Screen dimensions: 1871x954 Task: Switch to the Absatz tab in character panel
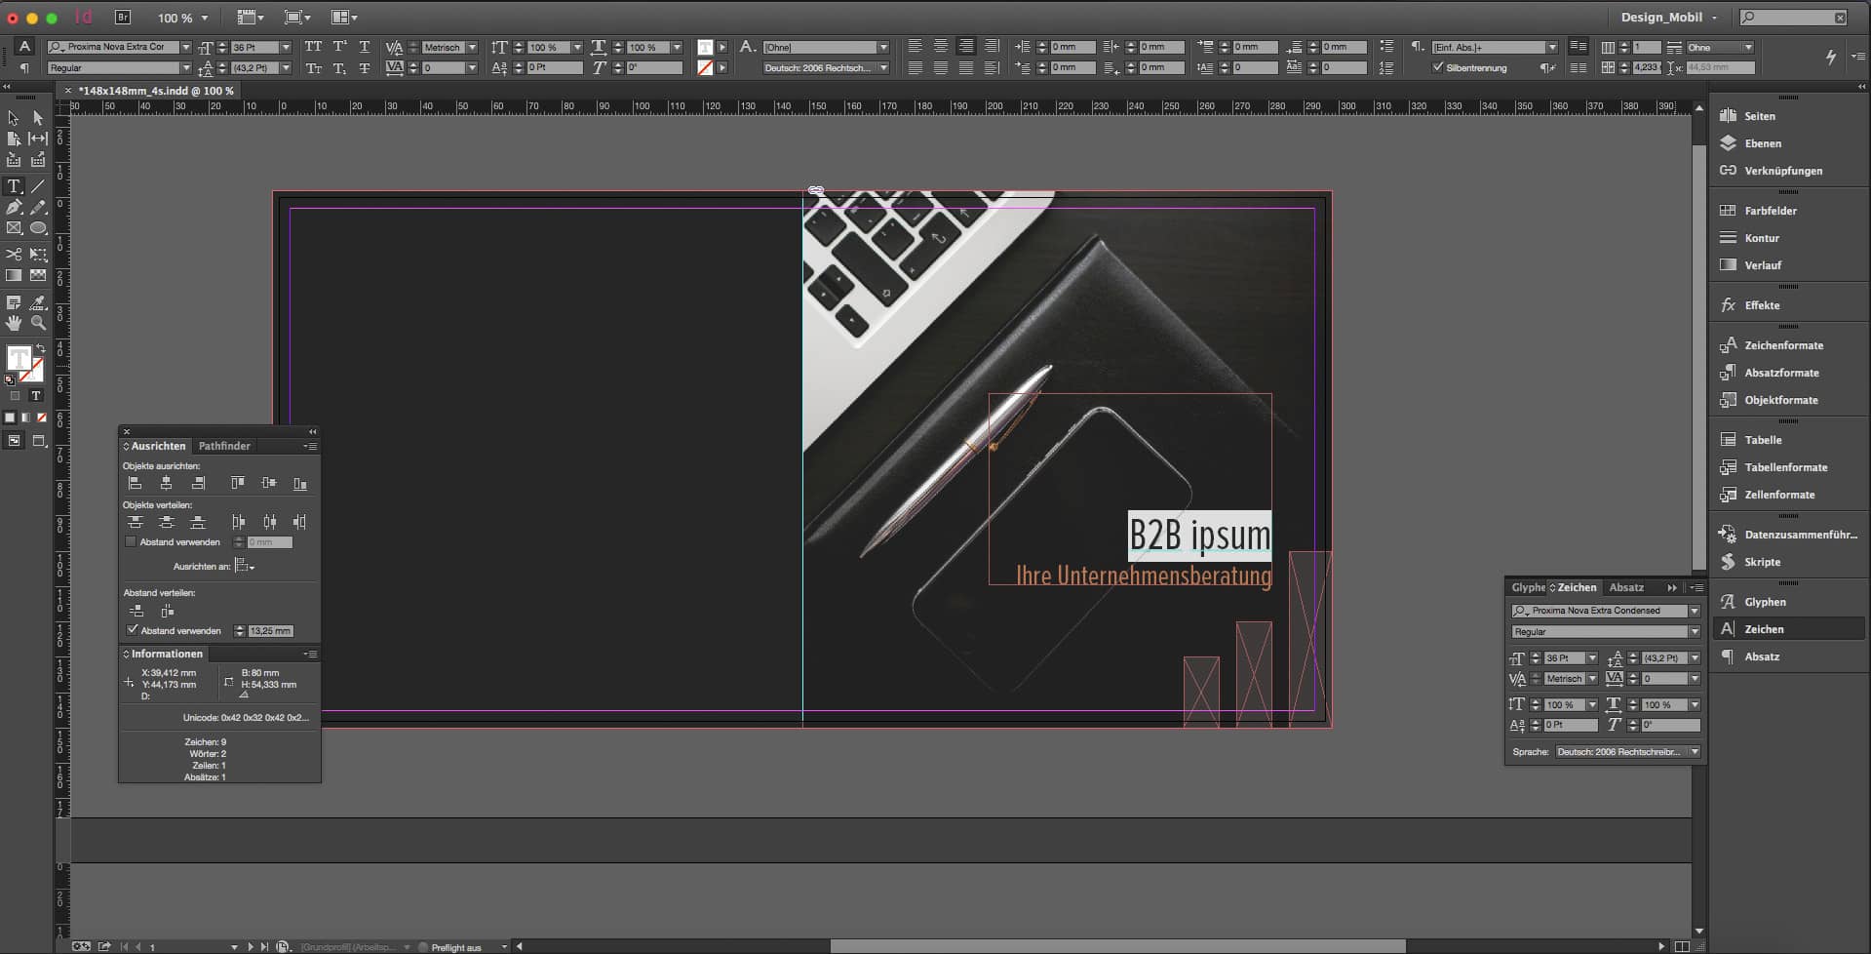(1625, 587)
